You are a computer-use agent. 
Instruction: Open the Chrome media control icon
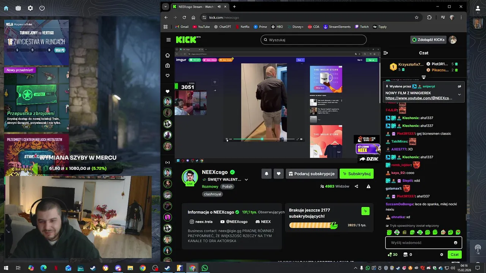[443, 17]
